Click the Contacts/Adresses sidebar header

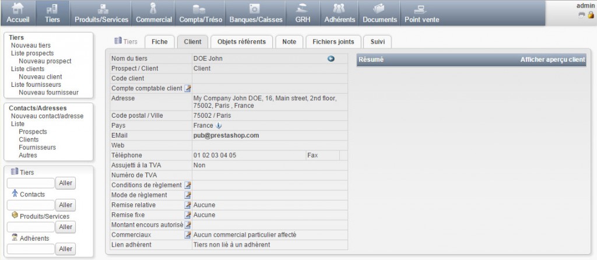(x=38, y=108)
